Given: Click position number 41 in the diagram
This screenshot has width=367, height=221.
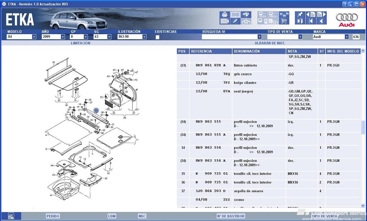Looking at the screenshot, I should [51, 195].
